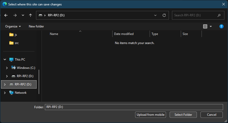Click New folder in the toolbar

(x=36, y=26)
